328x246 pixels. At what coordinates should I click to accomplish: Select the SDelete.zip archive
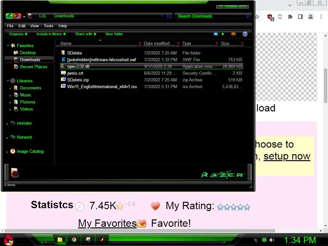click(152, 80)
